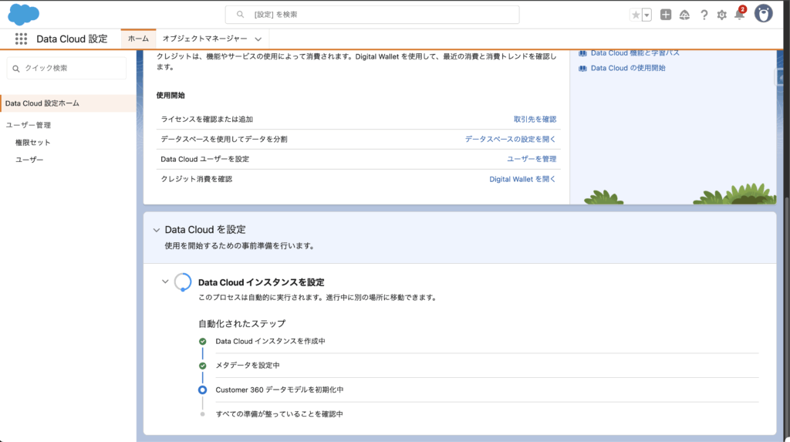Select ユーザー管理 in sidebar
The height and width of the screenshot is (442, 790).
29,125
